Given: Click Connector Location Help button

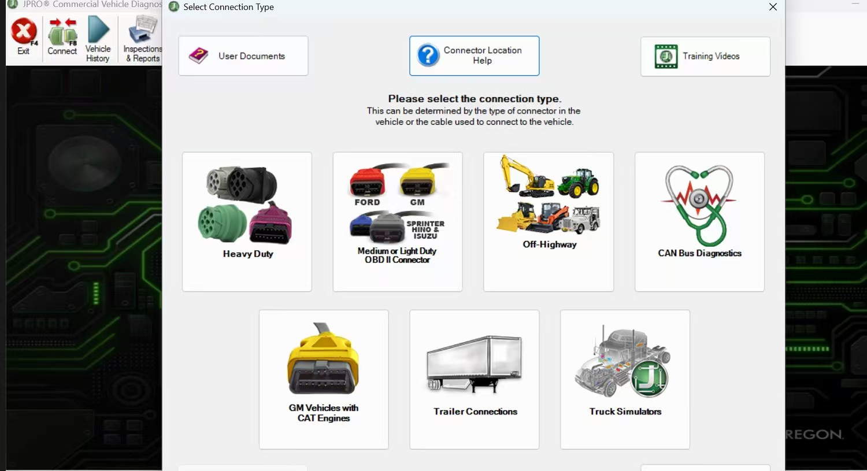Looking at the screenshot, I should click(475, 56).
